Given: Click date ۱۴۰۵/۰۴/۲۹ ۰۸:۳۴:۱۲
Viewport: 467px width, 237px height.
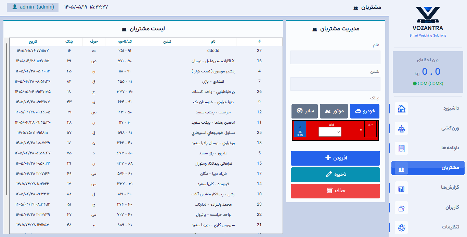Looking at the screenshot, I should click(33, 204).
